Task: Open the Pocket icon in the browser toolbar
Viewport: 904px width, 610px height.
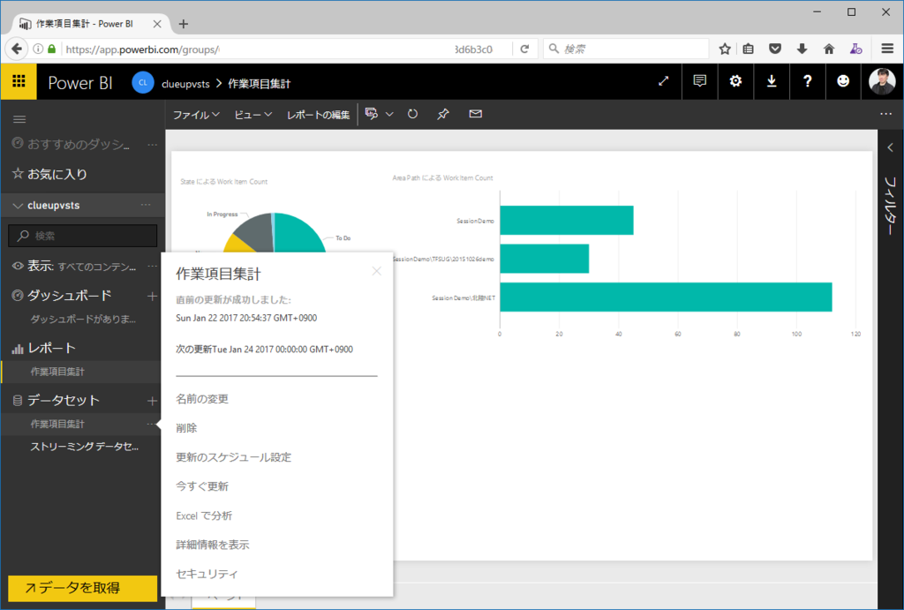Action: [x=775, y=49]
